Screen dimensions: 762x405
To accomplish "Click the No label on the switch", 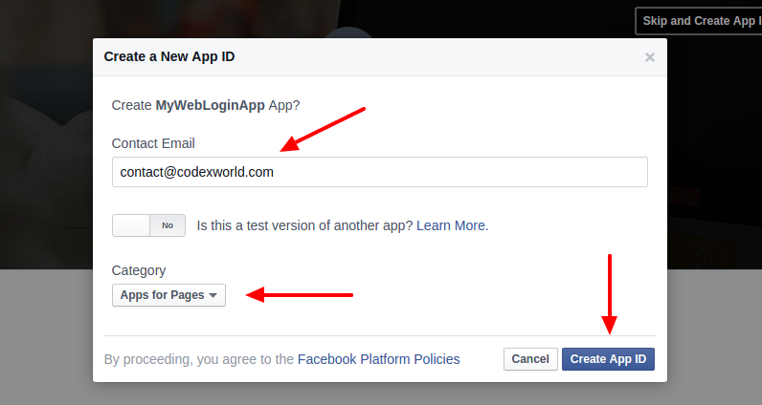I will click(x=168, y=225).
